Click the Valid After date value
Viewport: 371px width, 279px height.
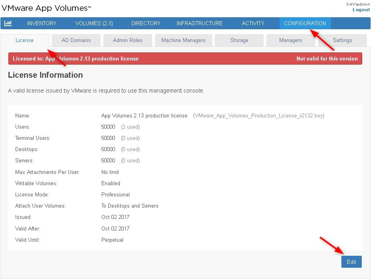point(115,228)
